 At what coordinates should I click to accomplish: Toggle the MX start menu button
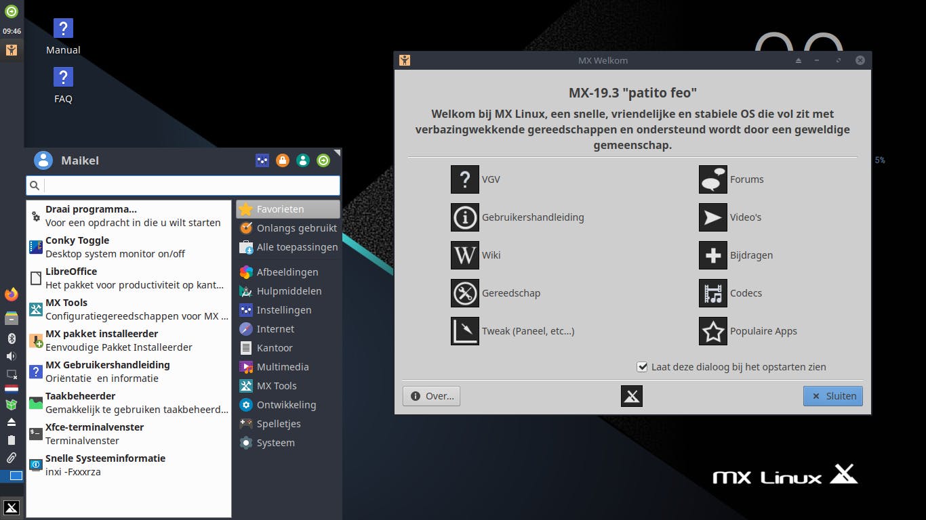pyautogui.click(x=12, y=508)
